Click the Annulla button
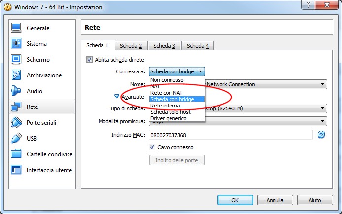The image size is (342, 214). tap(275, 200)
